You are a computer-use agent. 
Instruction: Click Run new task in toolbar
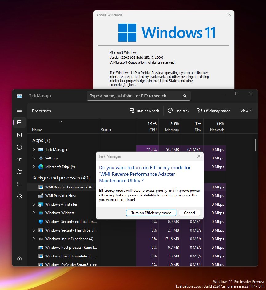pyautogui.click(x=144, y=111)
